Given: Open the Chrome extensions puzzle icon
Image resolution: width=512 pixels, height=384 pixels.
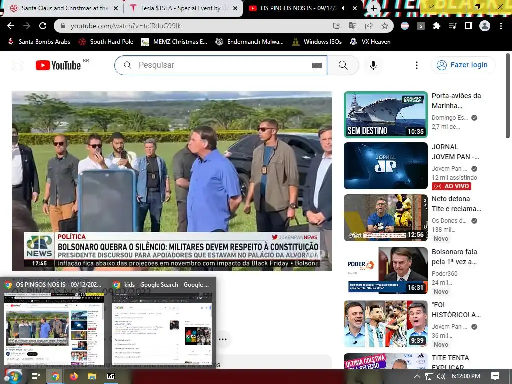Looking at the screenshot, I should (437, 26).
